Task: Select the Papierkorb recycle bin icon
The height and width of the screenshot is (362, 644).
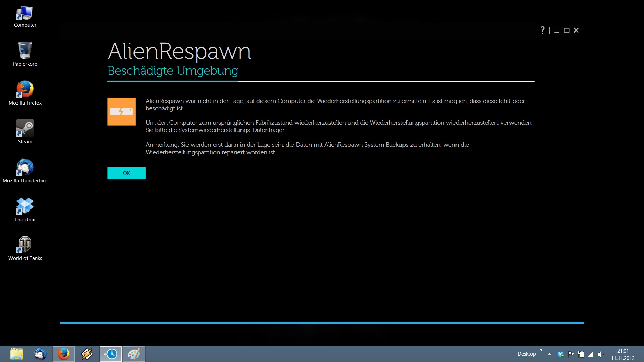Action: click(x=25, y=54)
